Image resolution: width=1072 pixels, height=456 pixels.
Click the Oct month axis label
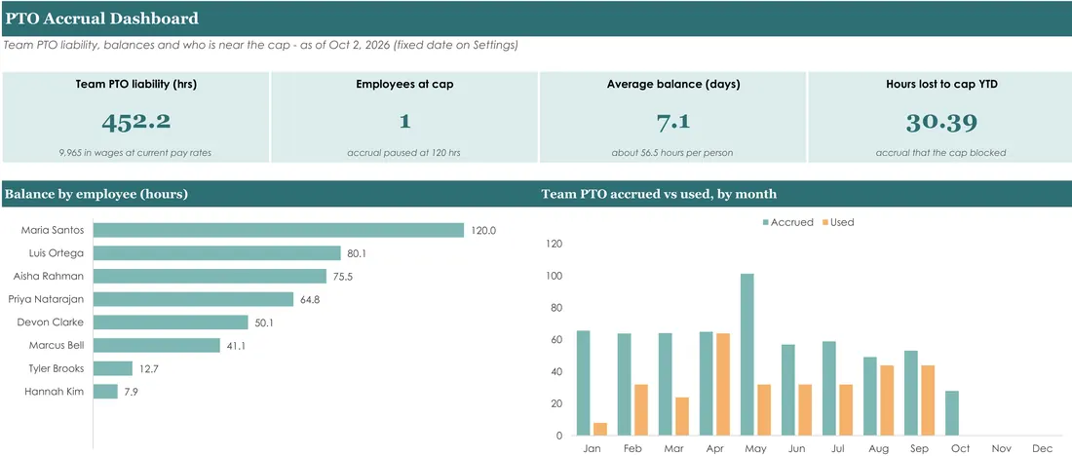pyautogui.click(x=961, y=448)
